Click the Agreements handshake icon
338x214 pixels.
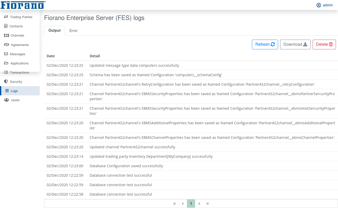(7, 45)
